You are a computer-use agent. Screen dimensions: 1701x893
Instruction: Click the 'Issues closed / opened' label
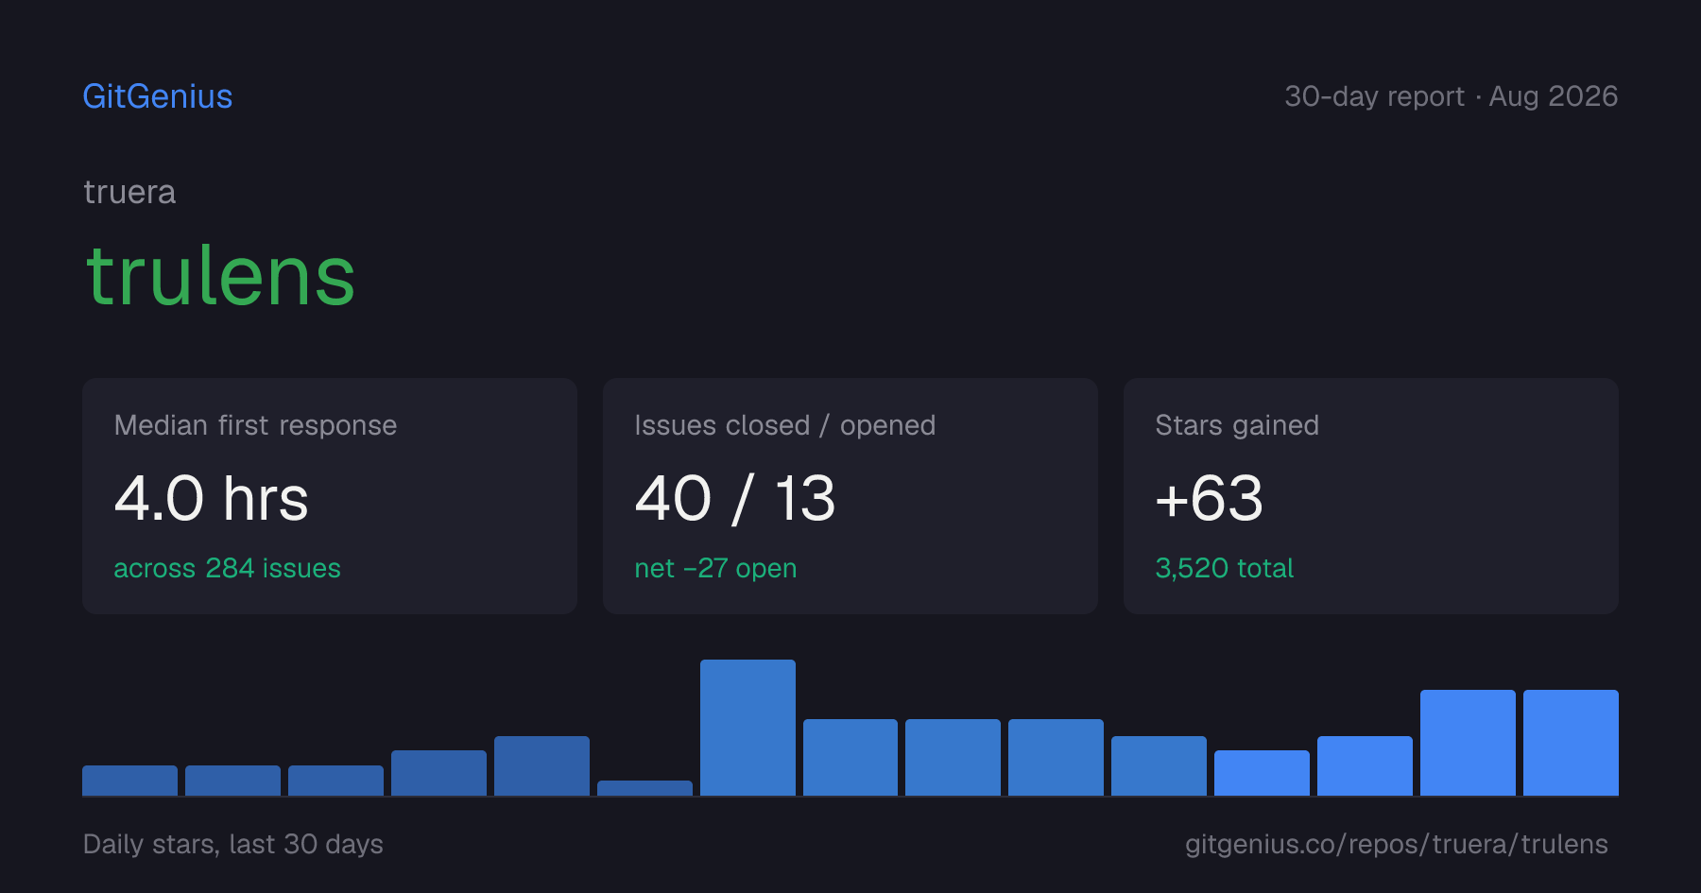784,425
